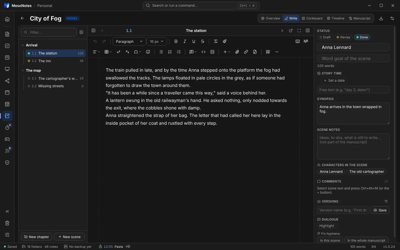The image size is (400, 250).
Task: Toggle the right details panel
Action: [308, 31]
